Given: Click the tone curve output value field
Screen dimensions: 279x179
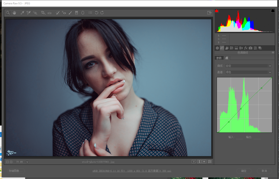Looking at the screenshot, I should point(257,137).
